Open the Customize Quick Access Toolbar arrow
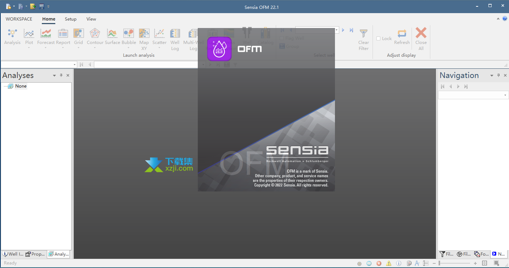Viewport: 509px width, 268px height. (x=49, y=6)
